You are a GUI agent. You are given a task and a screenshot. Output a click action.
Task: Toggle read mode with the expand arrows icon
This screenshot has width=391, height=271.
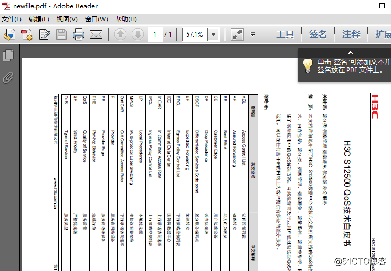(237, 35)
